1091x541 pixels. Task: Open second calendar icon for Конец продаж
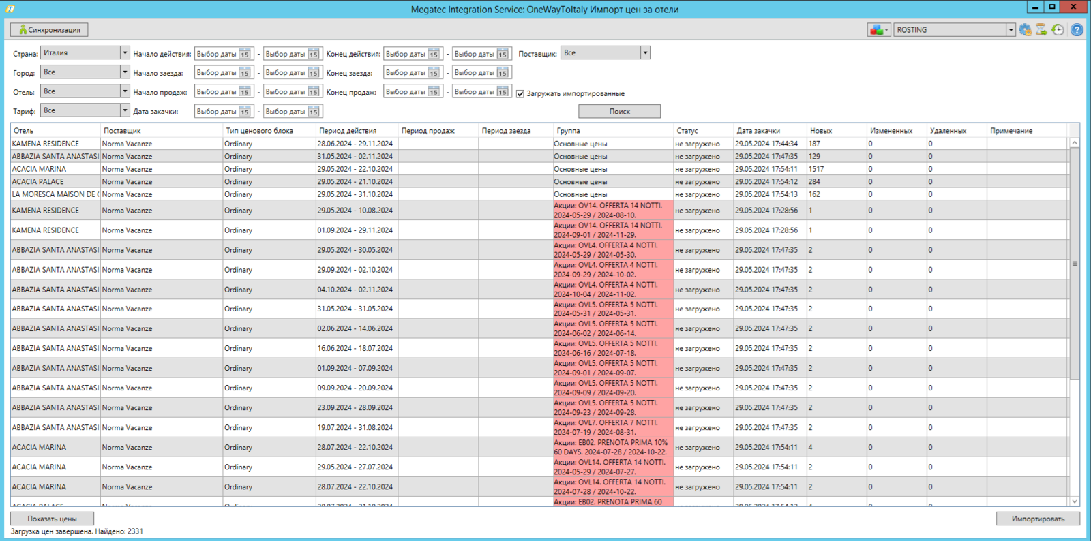click(503, 91)
